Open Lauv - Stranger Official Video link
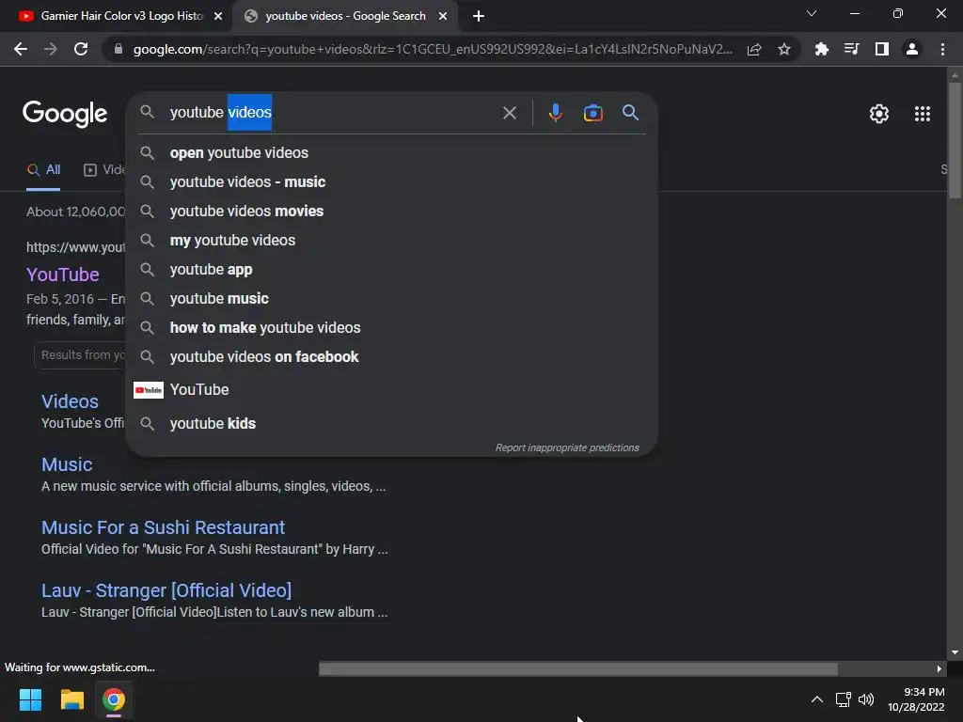 166,590
